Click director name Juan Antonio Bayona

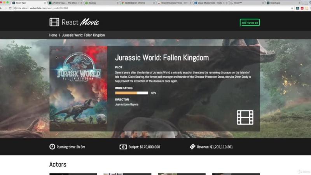tap(127, 104)
